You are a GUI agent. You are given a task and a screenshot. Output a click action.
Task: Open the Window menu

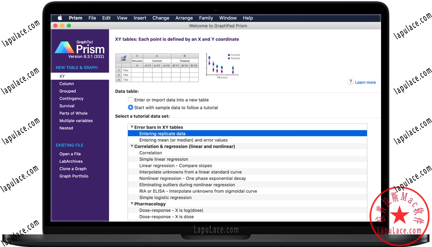[x=228, y=18]
